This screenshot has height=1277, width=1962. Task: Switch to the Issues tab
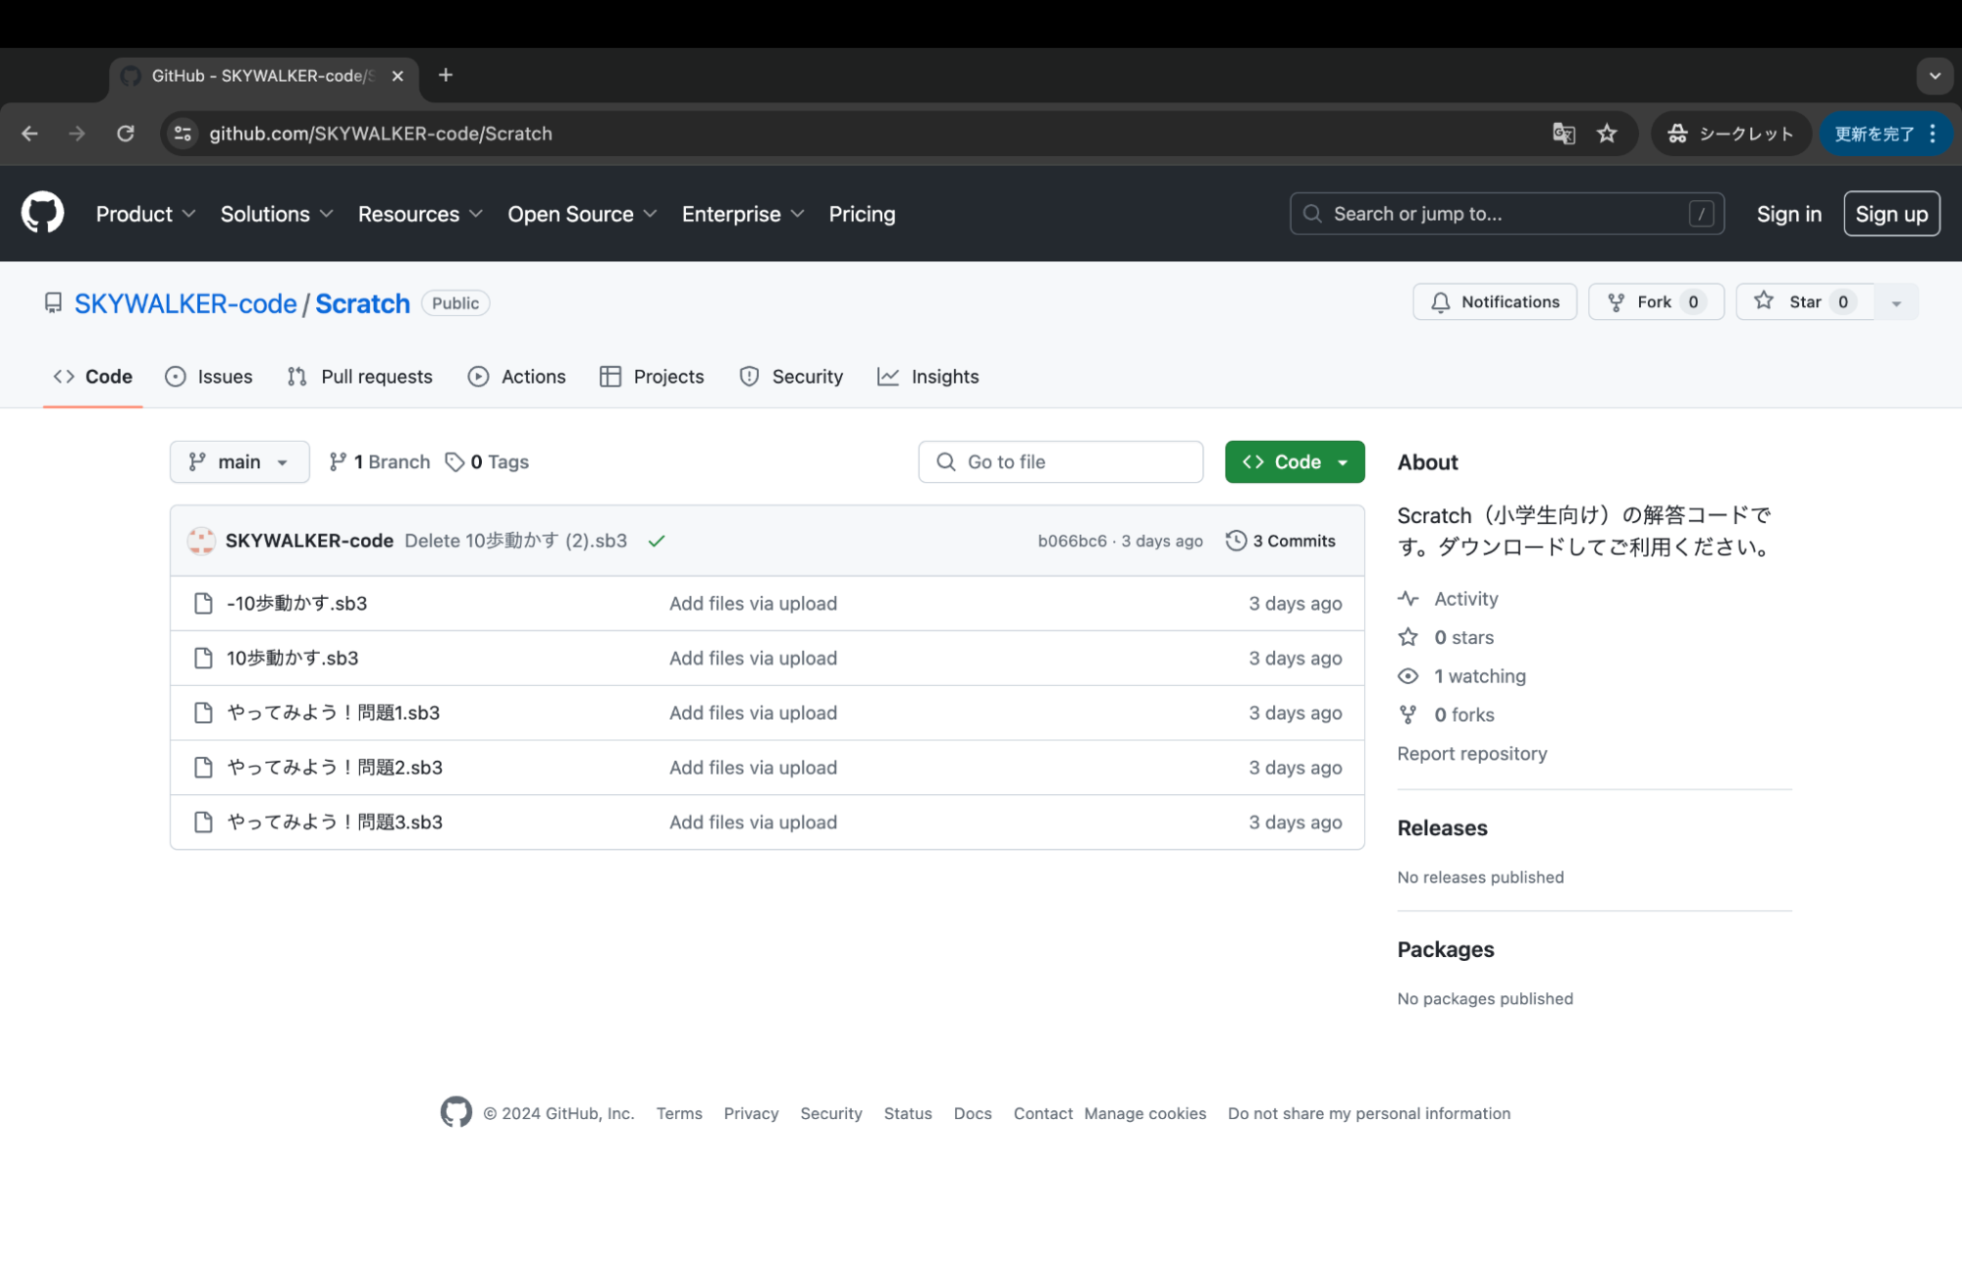209,377
